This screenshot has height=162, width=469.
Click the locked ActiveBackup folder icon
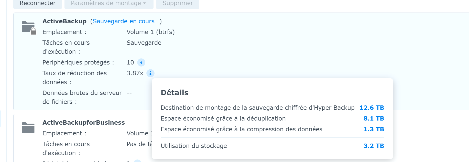(29, 27)
